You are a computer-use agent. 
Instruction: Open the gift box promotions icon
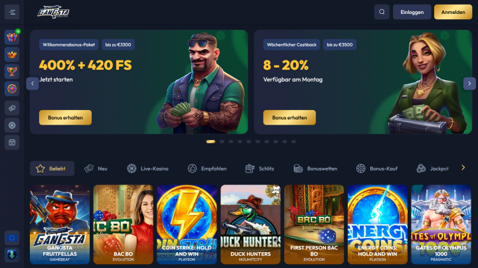click(x=12, y=37)
